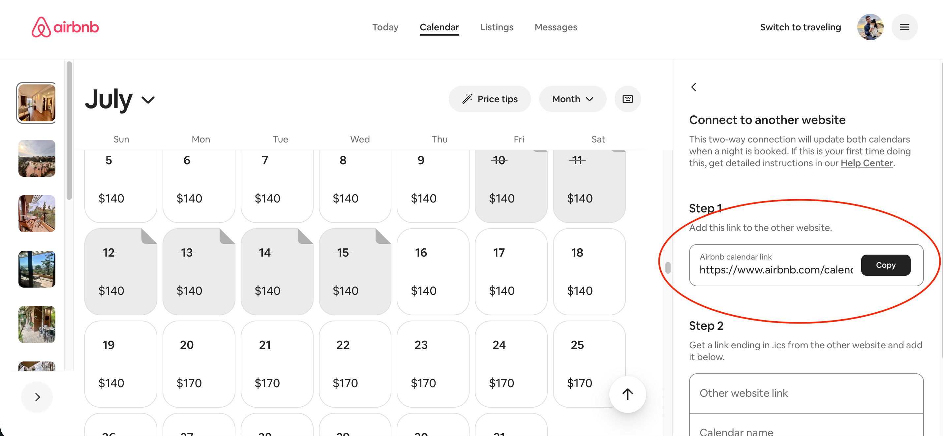Select blocked July 14 day

click(277, 272)
